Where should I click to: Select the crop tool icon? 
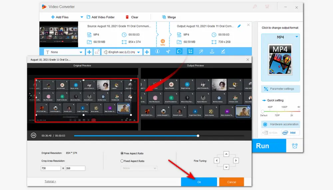190,52
